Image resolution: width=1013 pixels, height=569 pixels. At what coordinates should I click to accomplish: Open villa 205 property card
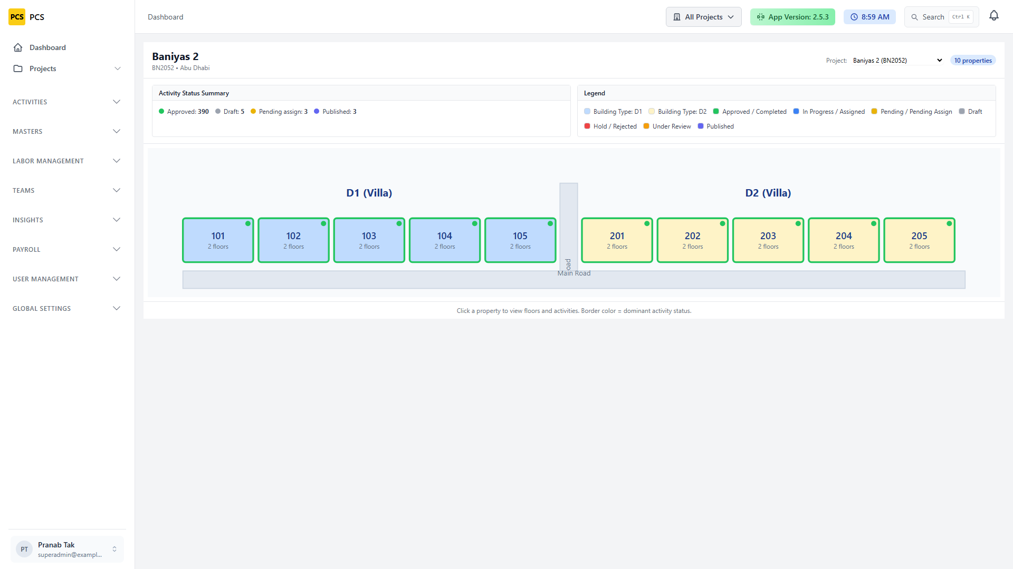click(920, 240)
